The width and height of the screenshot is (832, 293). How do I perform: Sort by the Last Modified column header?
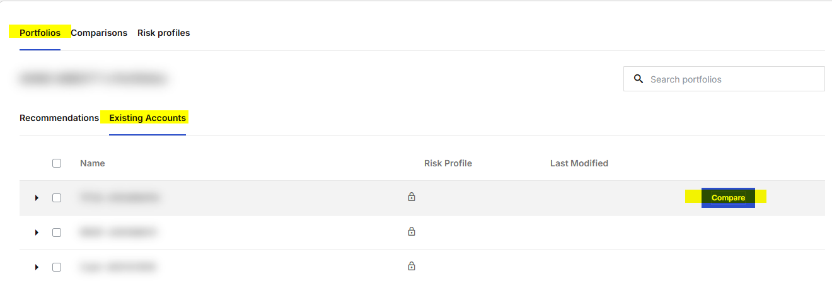click(x=579, y=163)
